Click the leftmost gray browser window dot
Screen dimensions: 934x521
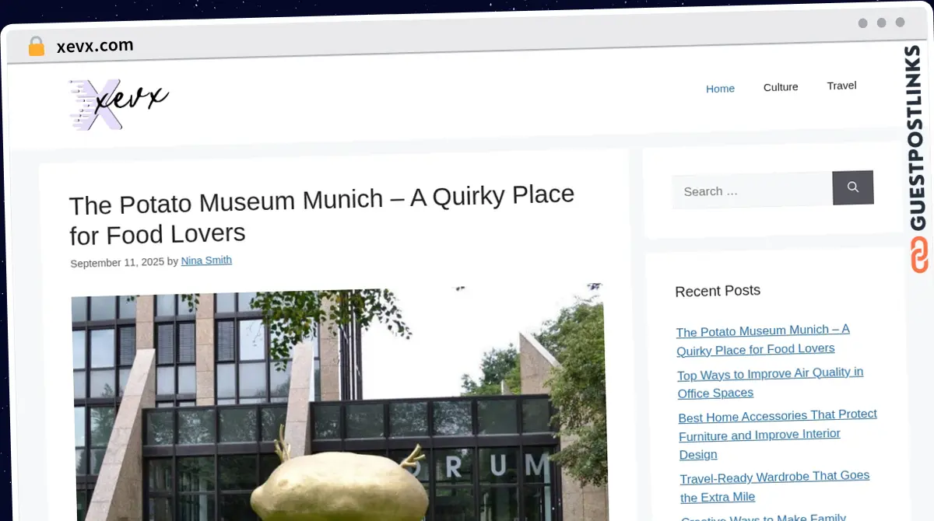tap(863, 23)
